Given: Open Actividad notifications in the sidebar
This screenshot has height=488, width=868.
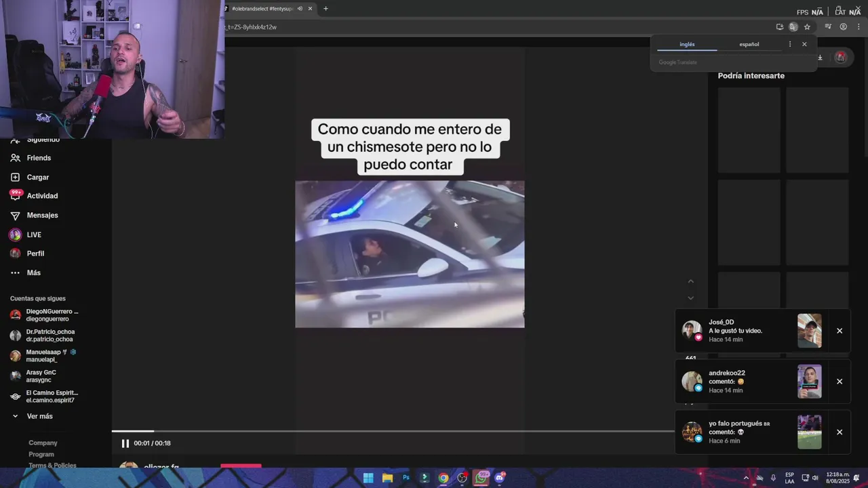Looking at the screenshot, I should point(34,196).
